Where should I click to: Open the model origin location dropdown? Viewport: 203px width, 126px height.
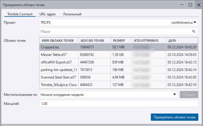(174, 95)
